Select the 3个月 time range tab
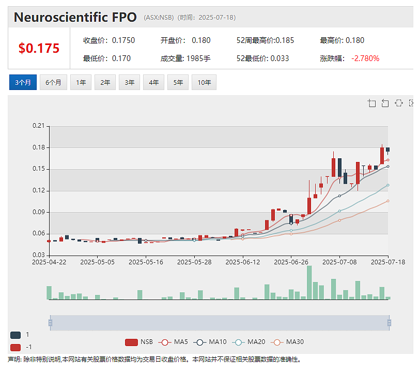 point(23,82)
